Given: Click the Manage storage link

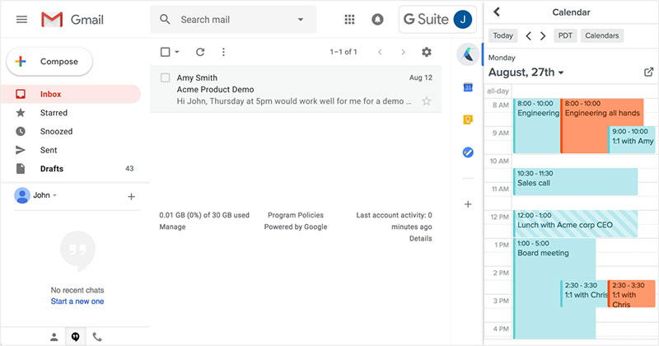Looking at the screenshot, I should (172, 227).
